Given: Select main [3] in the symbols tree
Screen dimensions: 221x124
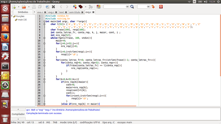Looking at the screenshot, I should pyautogui.click(x=22, y=20).
